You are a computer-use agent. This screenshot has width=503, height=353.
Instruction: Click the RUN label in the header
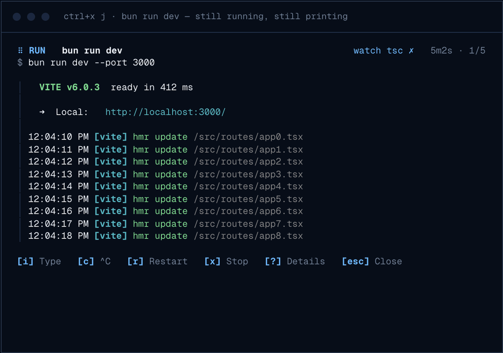pyautogui.click(x=37, y=51)
